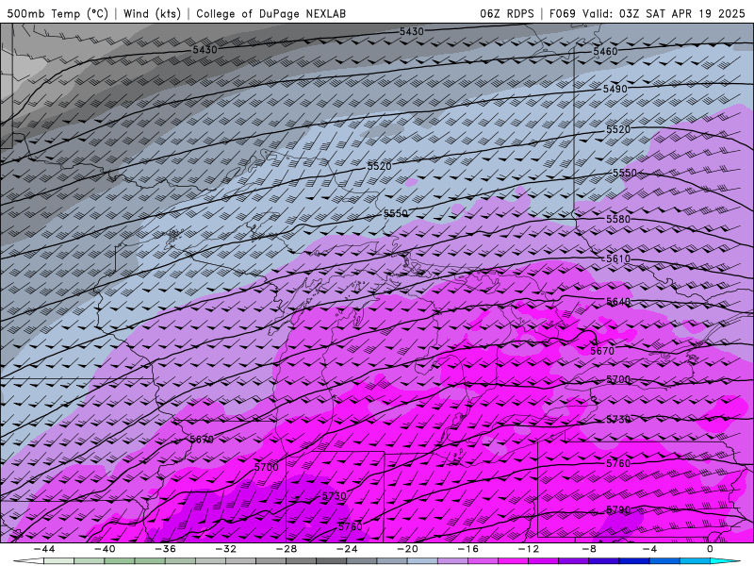Pick the 5610 height contour label
The width and height of the screenshot is (754, 566).
pyautogui.click(x=618, y=258)
